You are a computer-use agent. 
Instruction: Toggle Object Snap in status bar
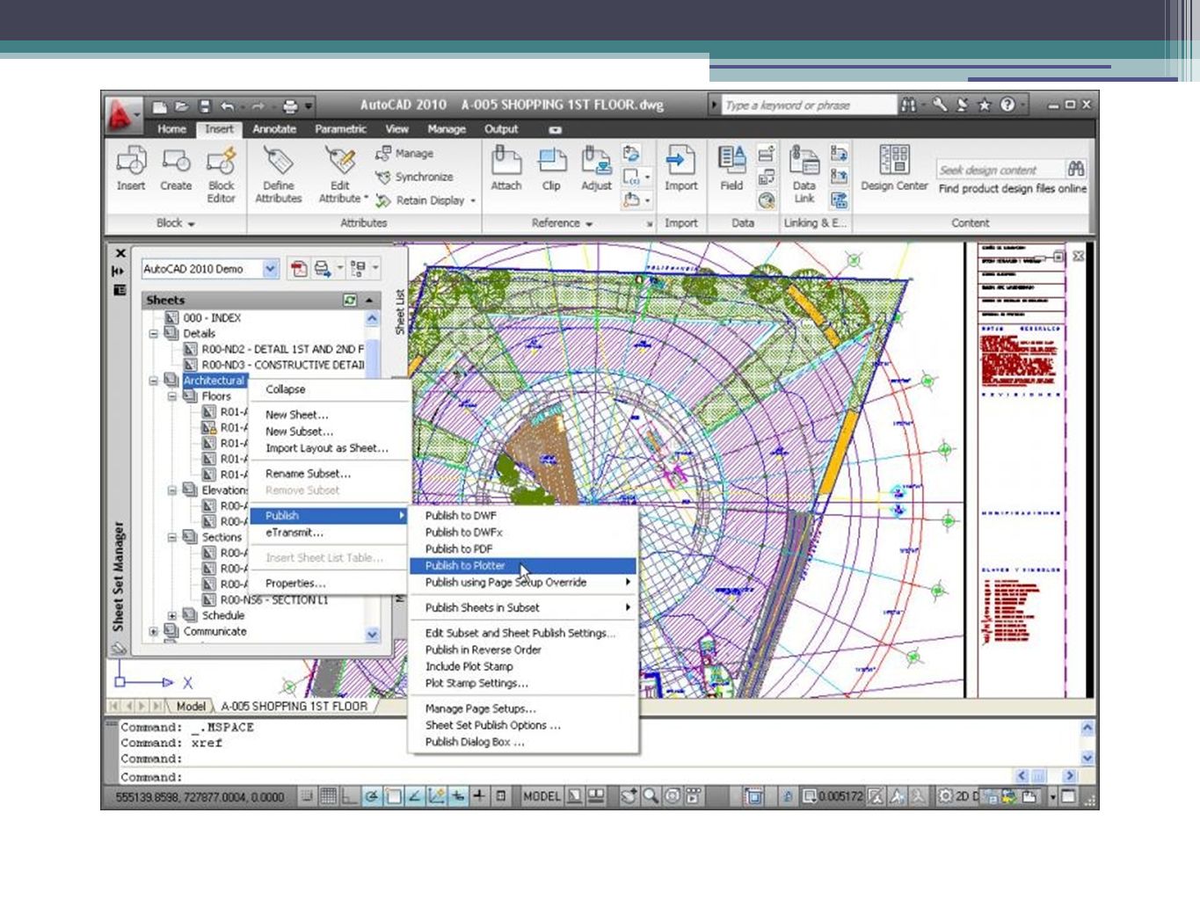click(x=393, y=796)
